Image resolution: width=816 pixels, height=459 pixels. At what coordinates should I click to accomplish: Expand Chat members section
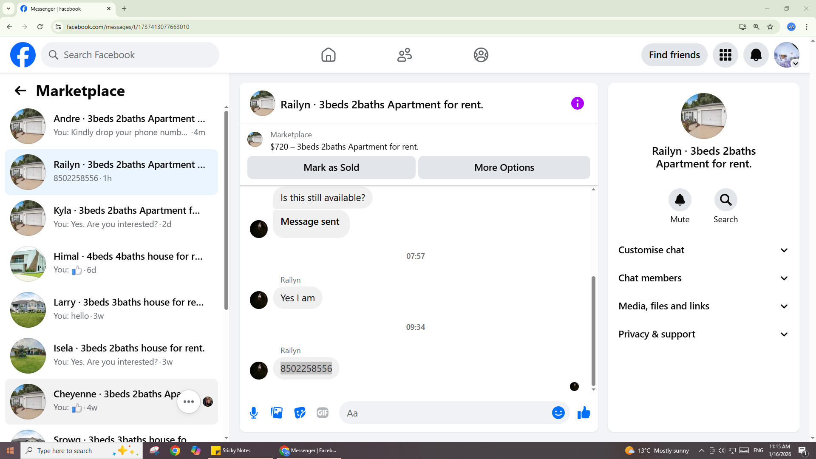click(703, 278)
